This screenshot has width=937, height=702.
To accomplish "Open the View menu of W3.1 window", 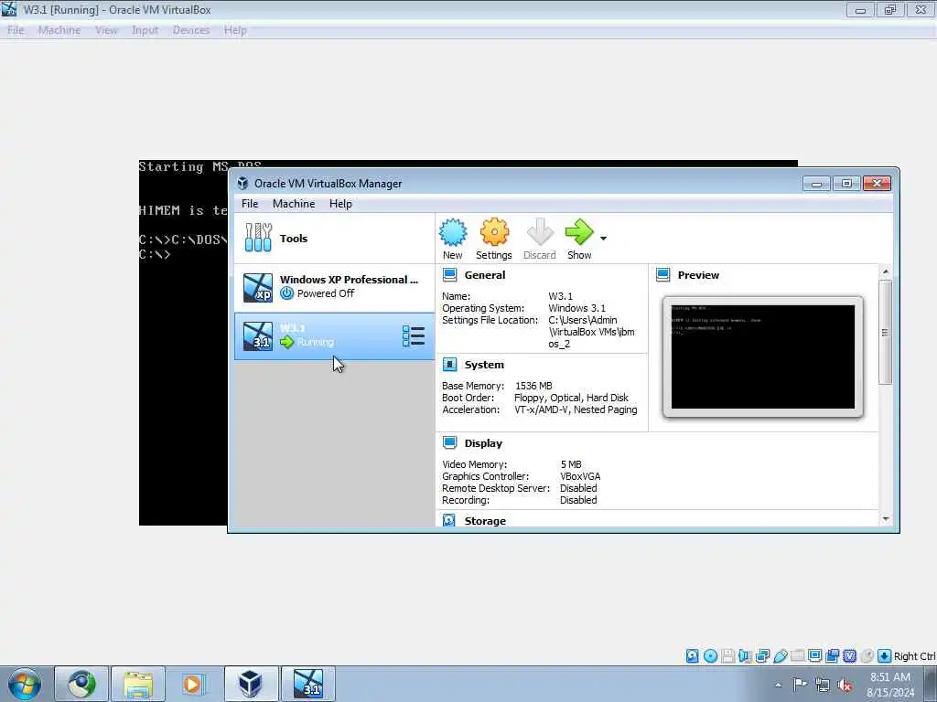I will pos(106,30).
